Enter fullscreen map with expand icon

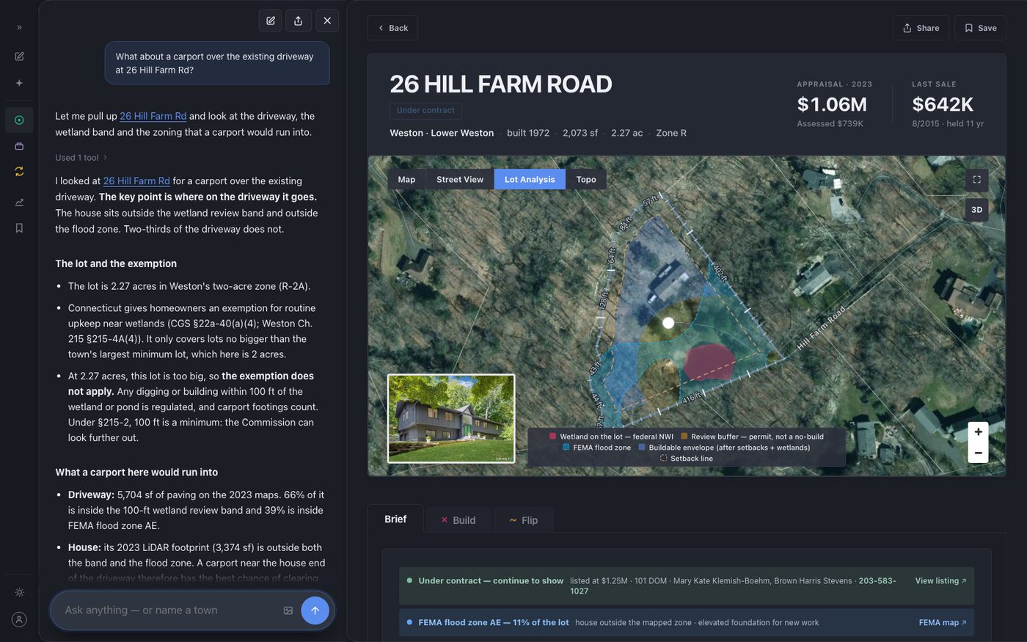click(976, 180)
